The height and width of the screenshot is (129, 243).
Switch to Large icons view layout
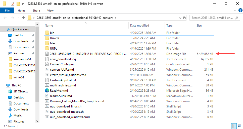click(x=239, y=126)
